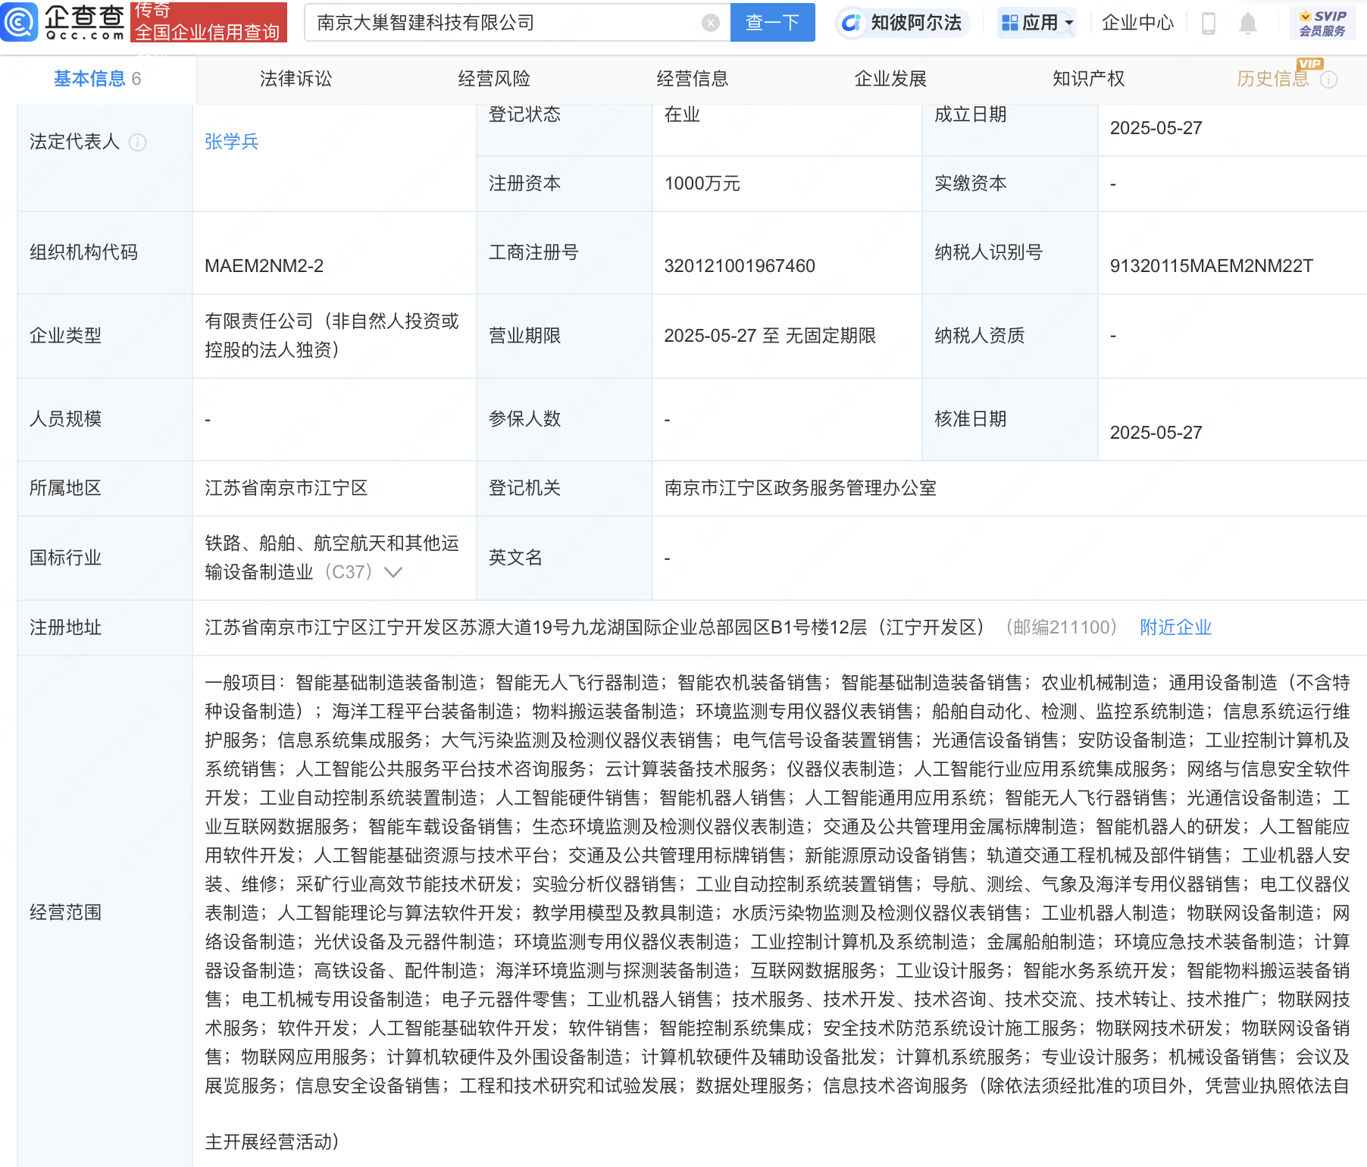This screenshot has height=1167, width=1367.
Task: Clear the search box text
Action: pyautogui.click(x=710, y=23)
